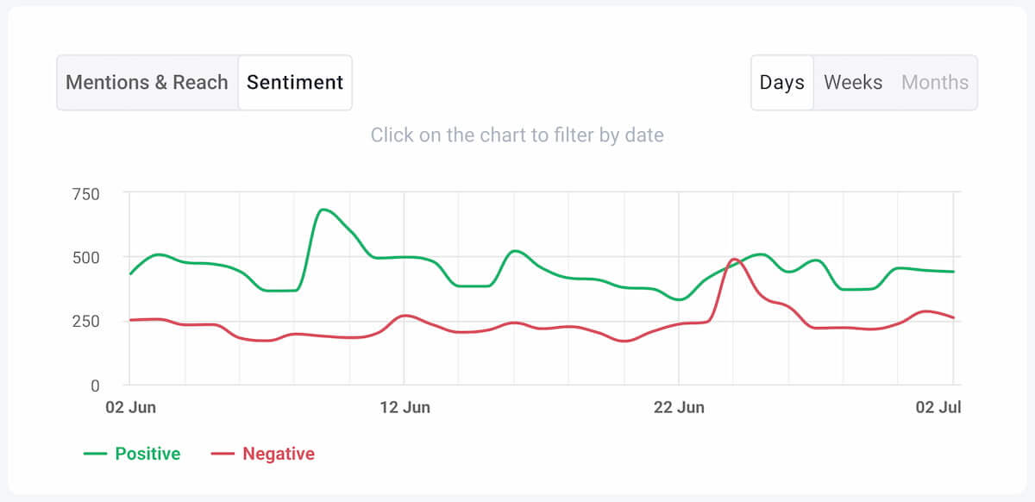
Task: Click the highest peak of the green Positive line
Action: [323, 210]
